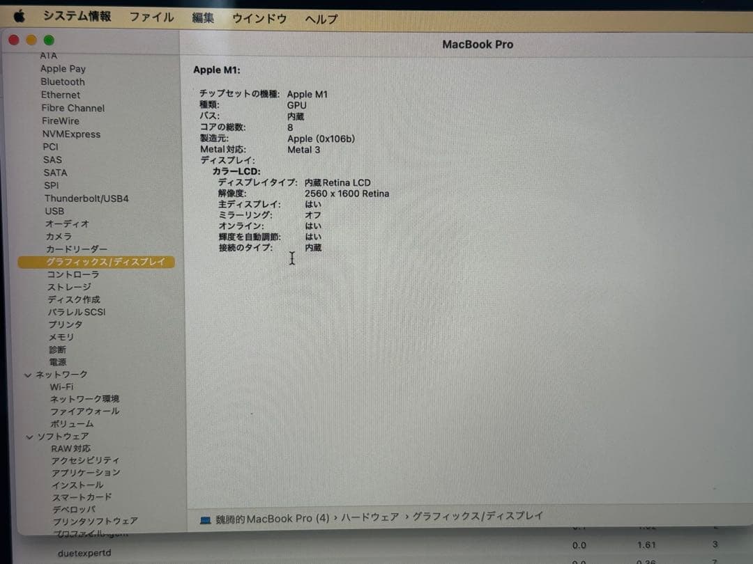Select オーディオ in the sidebar
This screenshot has height=564, width=753.
pyautogui.click(x=67, y=224)
